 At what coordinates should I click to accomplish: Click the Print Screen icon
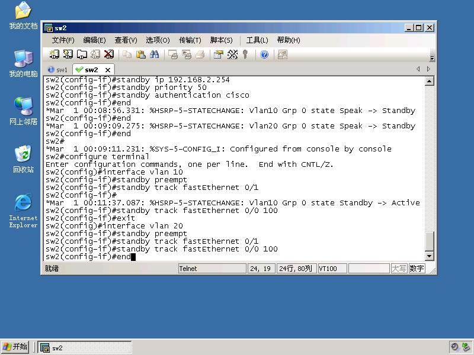click(173, 54)
